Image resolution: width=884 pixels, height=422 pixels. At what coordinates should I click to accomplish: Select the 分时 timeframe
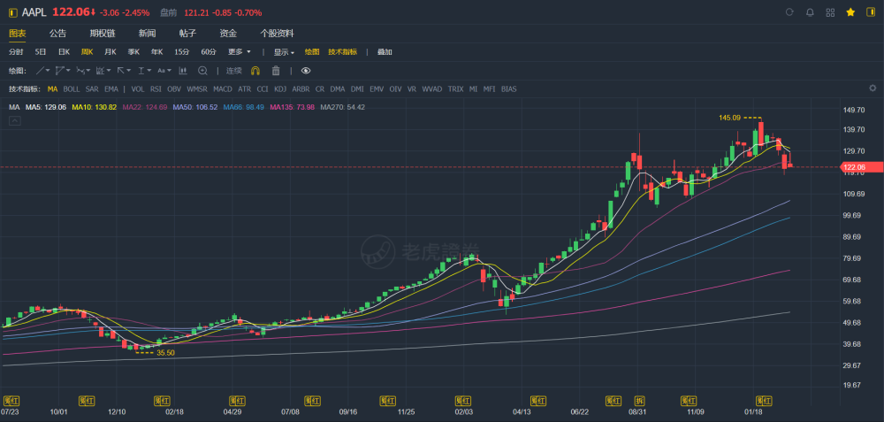[x=16, y=51]
